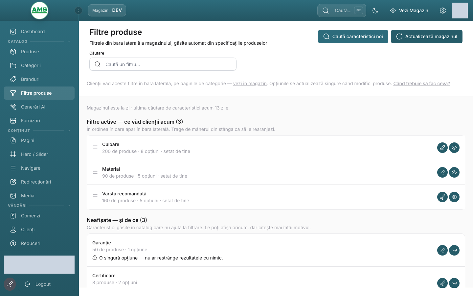The width and height of the screenshot is (473, 296).
Task: Edit the Vârsta recomandată filter
Action: click(442, 197)
